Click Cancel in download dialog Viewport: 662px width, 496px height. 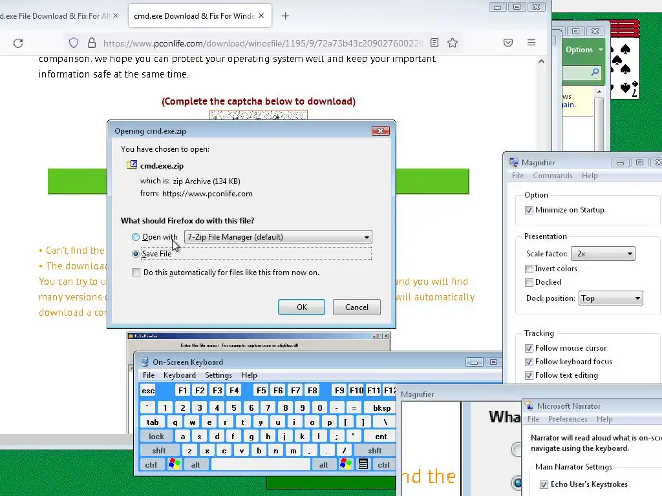pyautogui.click(x=357, y=307)
